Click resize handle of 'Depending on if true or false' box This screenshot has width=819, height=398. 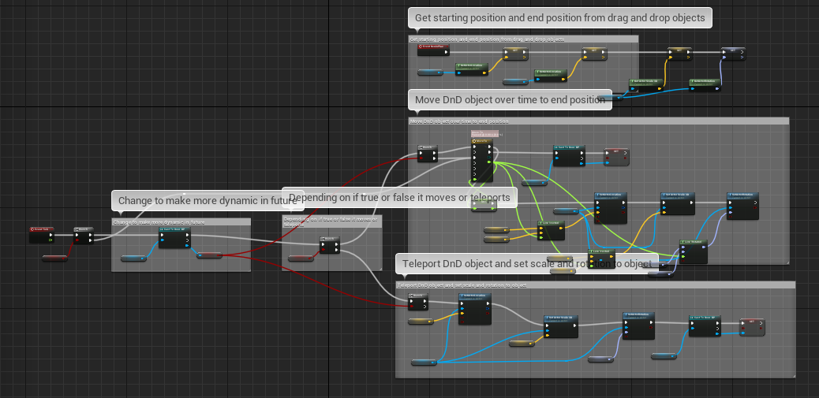click(x=379, y=268)
